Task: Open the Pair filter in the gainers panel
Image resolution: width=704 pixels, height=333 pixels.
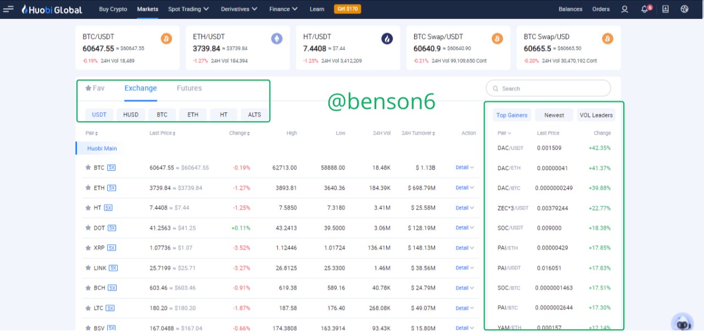Action: (504, 133)
